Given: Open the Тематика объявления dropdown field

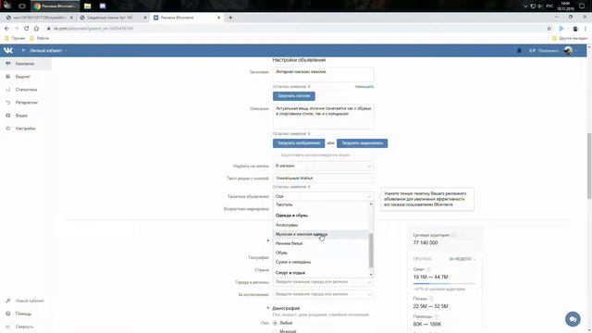Looking at the screenshot, I should tap(324, 196).
